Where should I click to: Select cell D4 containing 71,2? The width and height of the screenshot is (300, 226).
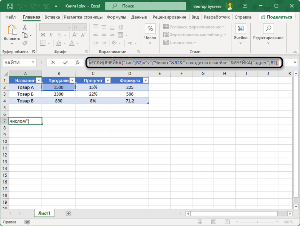[x=130, y=101]
